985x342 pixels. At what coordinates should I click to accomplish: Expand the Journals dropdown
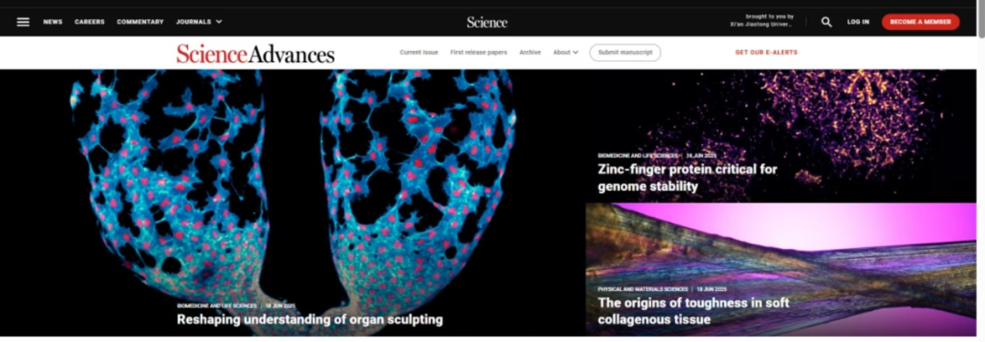[x=199, y=22]
